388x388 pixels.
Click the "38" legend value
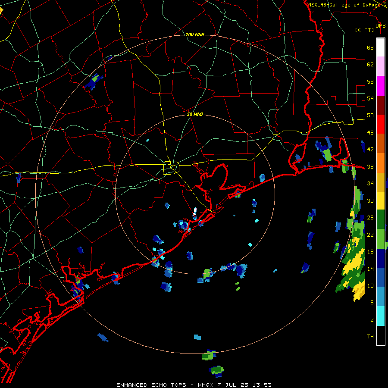(x=370, y=166)
